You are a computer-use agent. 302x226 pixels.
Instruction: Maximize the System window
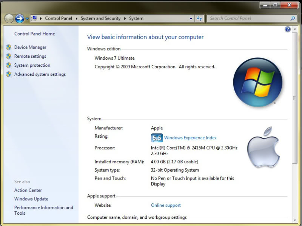pyautogui.click(x=276, y=5)
